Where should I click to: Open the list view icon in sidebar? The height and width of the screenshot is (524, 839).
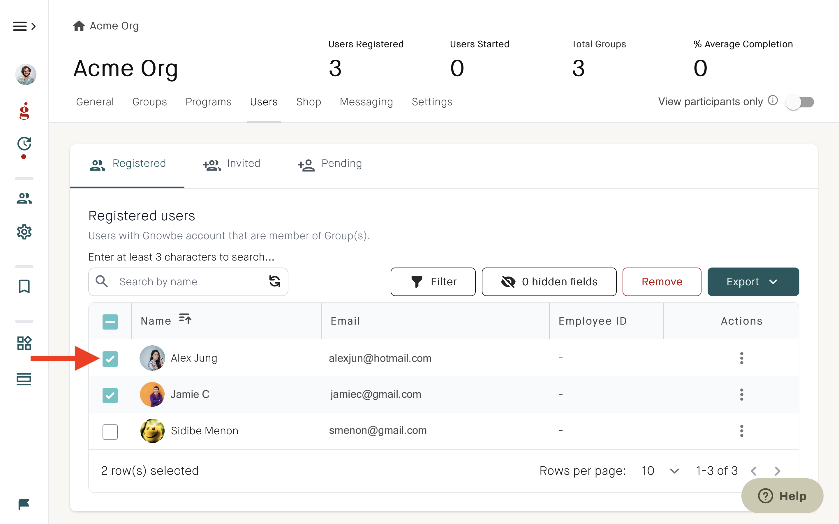[x=24, y=379]
